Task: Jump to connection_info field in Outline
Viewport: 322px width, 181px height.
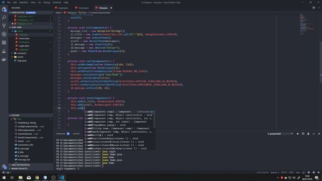Action: click(x=26, y=145)
